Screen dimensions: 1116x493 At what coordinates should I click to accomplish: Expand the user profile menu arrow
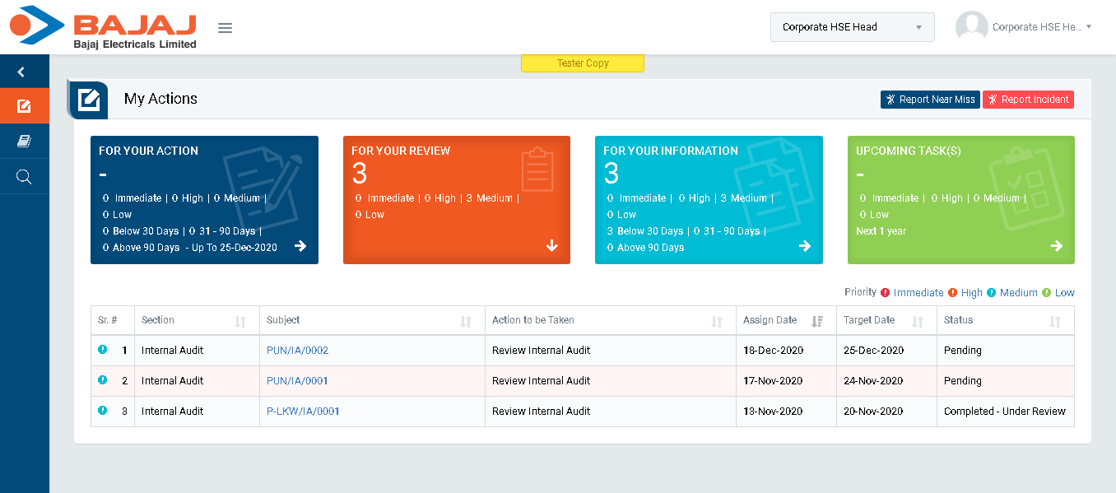[x=1089, y=27]
